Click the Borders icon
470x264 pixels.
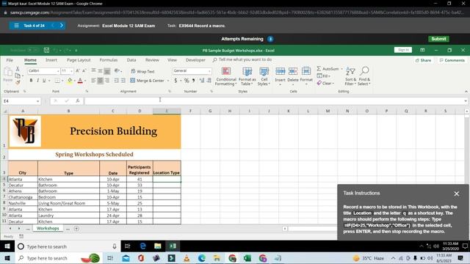click(x=57, y=81)
